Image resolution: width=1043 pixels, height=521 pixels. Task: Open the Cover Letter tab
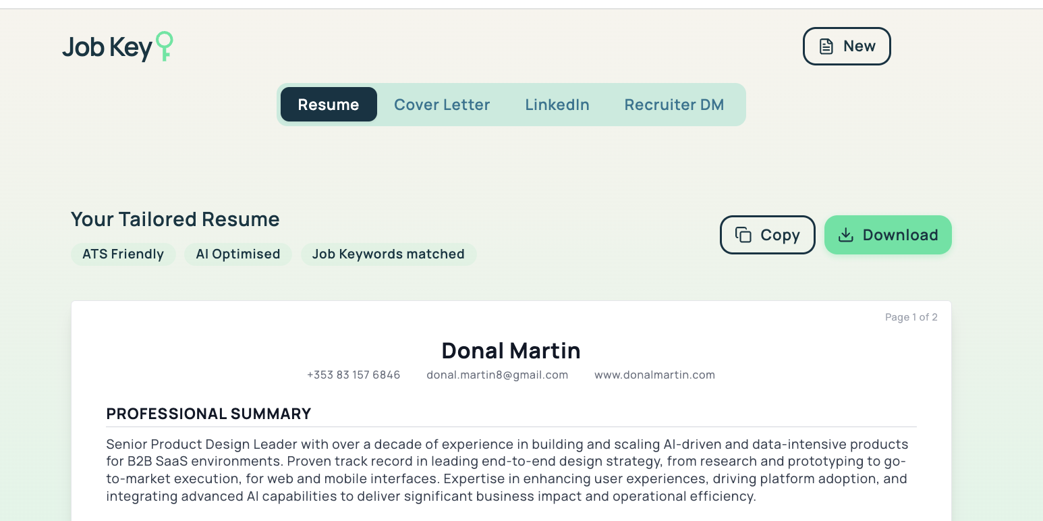point(442,105)
